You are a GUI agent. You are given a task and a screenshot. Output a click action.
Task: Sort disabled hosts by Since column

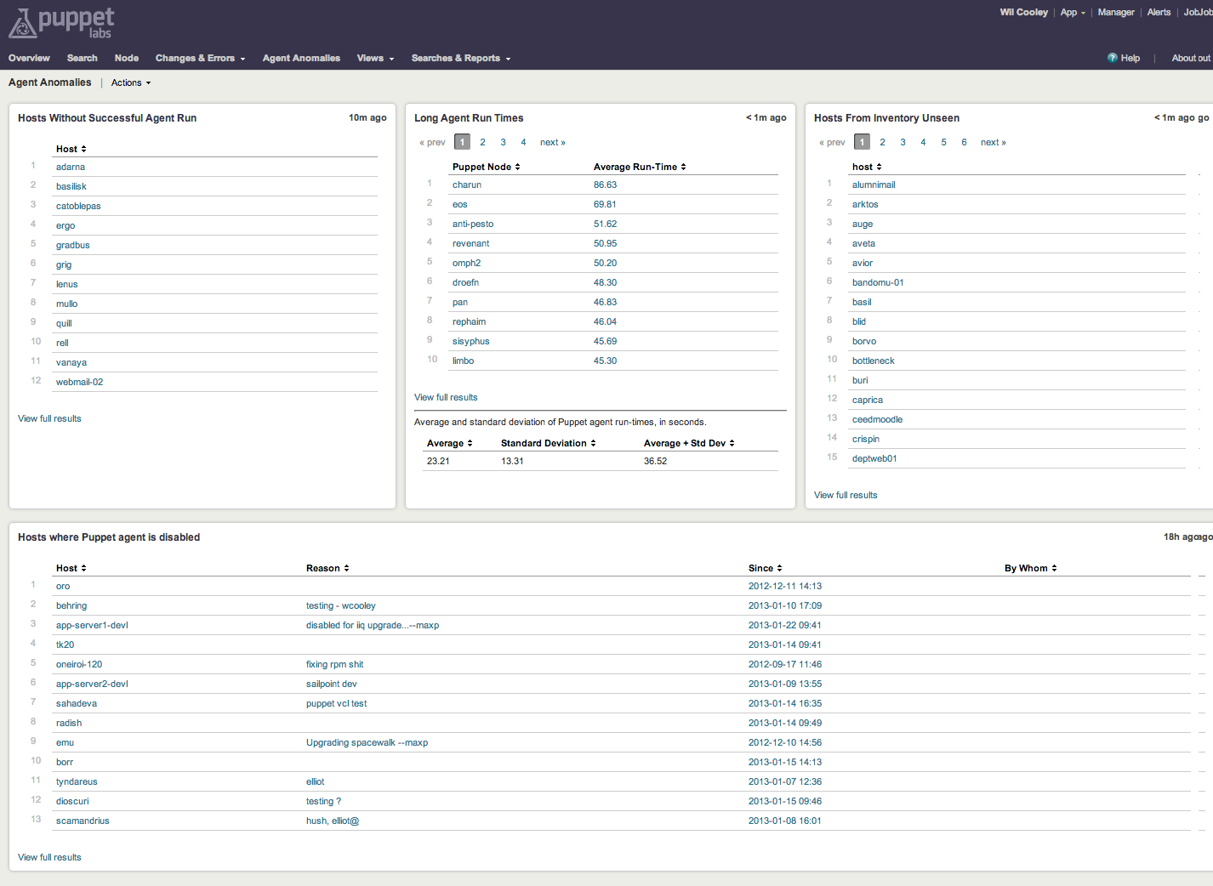(765, 568)
